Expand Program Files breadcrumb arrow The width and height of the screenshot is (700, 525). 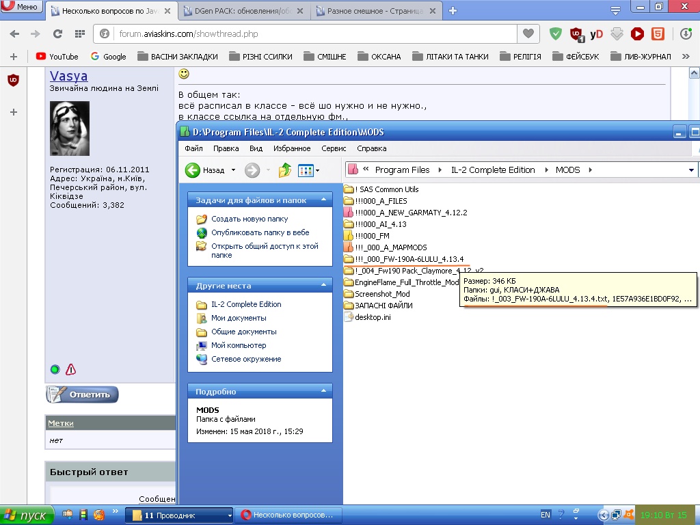coord(440,170)
